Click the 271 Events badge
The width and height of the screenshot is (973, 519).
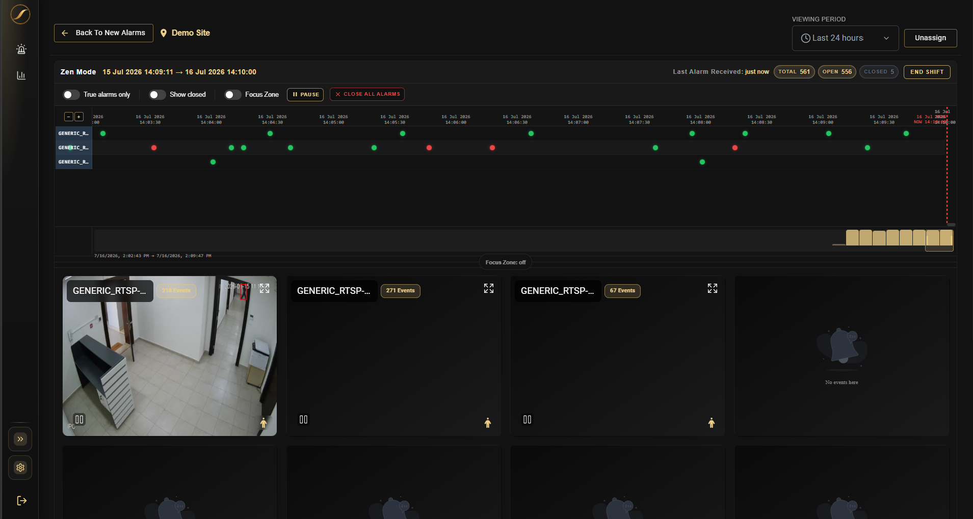[400, 291]
